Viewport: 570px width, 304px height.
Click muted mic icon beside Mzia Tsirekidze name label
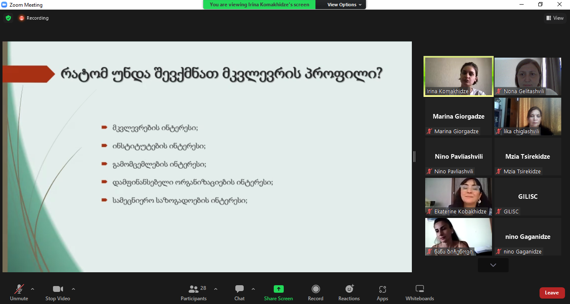(x=499, y=171)
